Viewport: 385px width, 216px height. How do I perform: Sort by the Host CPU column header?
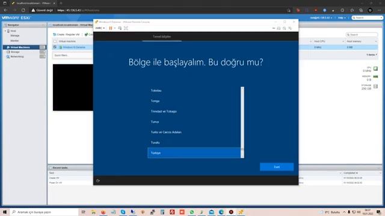point(319,41)
